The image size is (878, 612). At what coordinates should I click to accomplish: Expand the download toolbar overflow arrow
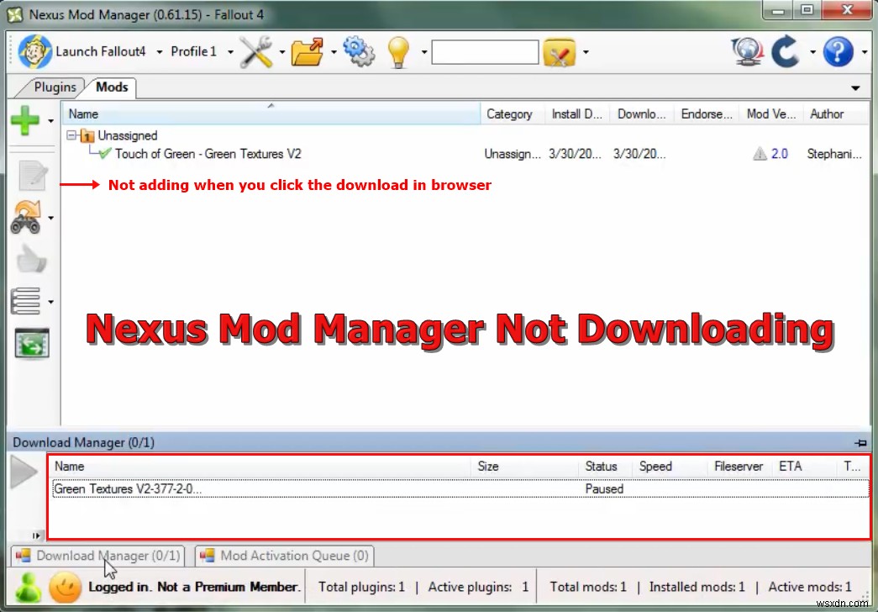36,535
